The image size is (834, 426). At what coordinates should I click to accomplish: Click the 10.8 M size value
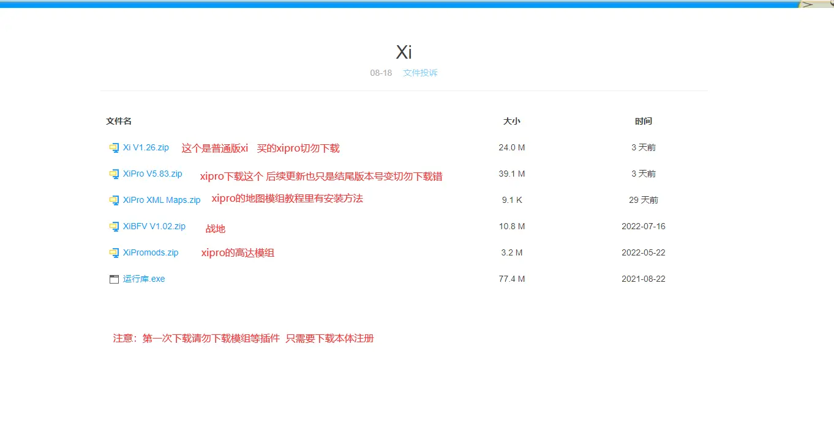point(512,226)
